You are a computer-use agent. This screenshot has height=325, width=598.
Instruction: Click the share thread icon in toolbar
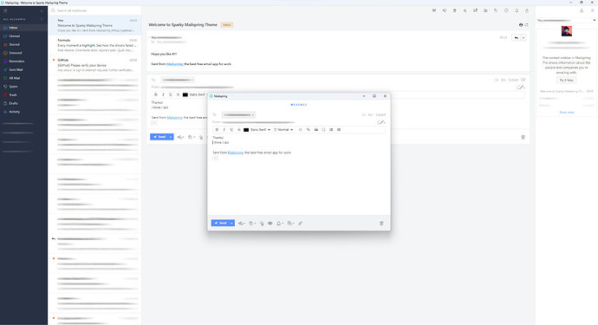(x=527, y=10)
